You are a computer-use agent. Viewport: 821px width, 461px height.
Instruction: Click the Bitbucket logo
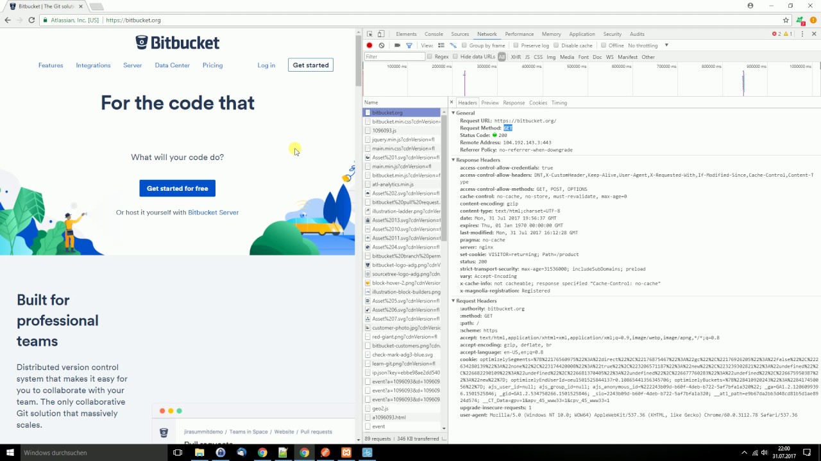pyautogui.click(x=178, y=42)
